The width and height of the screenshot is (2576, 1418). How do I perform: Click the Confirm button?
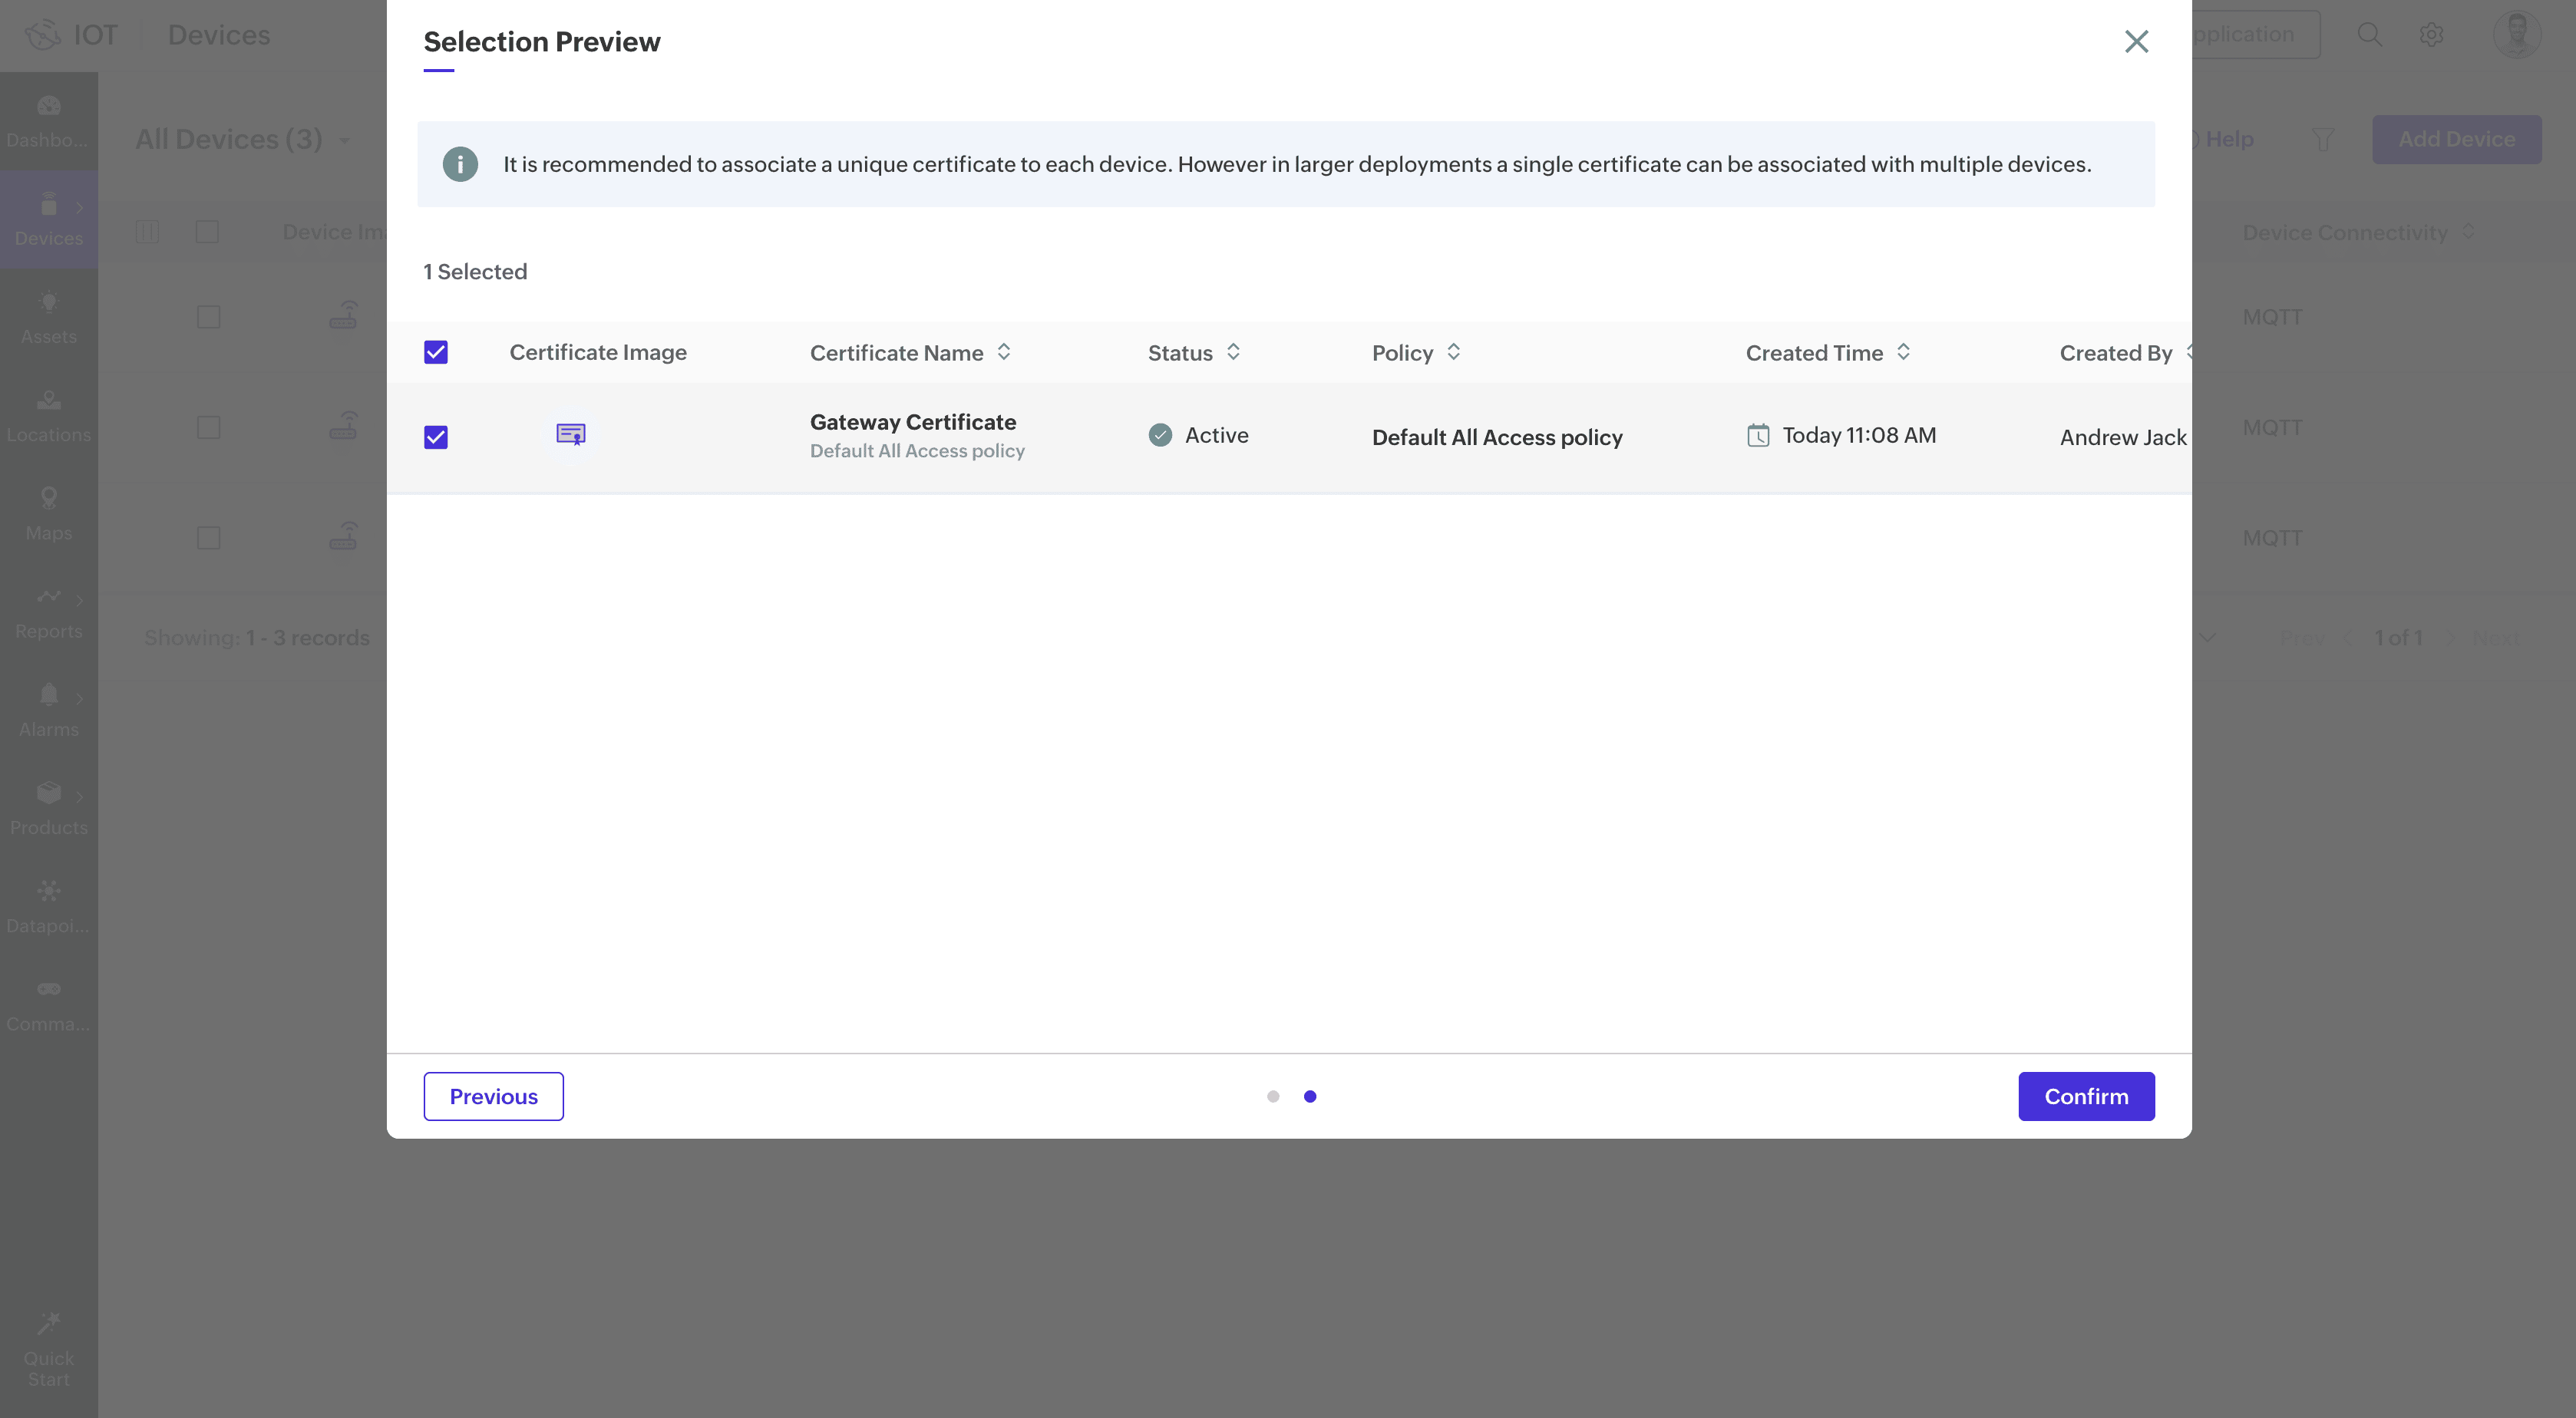(x=2085, y=1096)
